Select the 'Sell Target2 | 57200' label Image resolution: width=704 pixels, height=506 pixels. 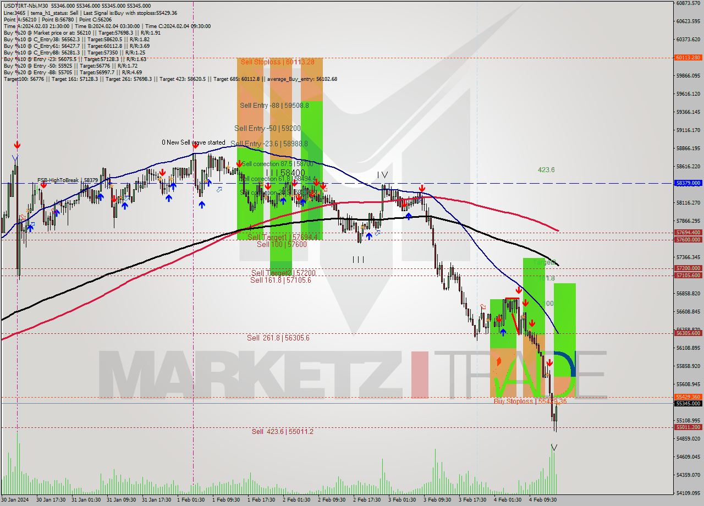[x=283, y=273]
